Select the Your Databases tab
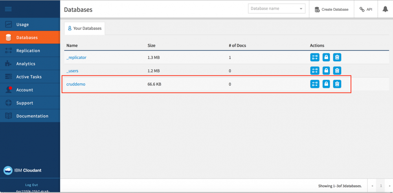The width and height of the screenshot is (393, 193). [x=85, y=28]
